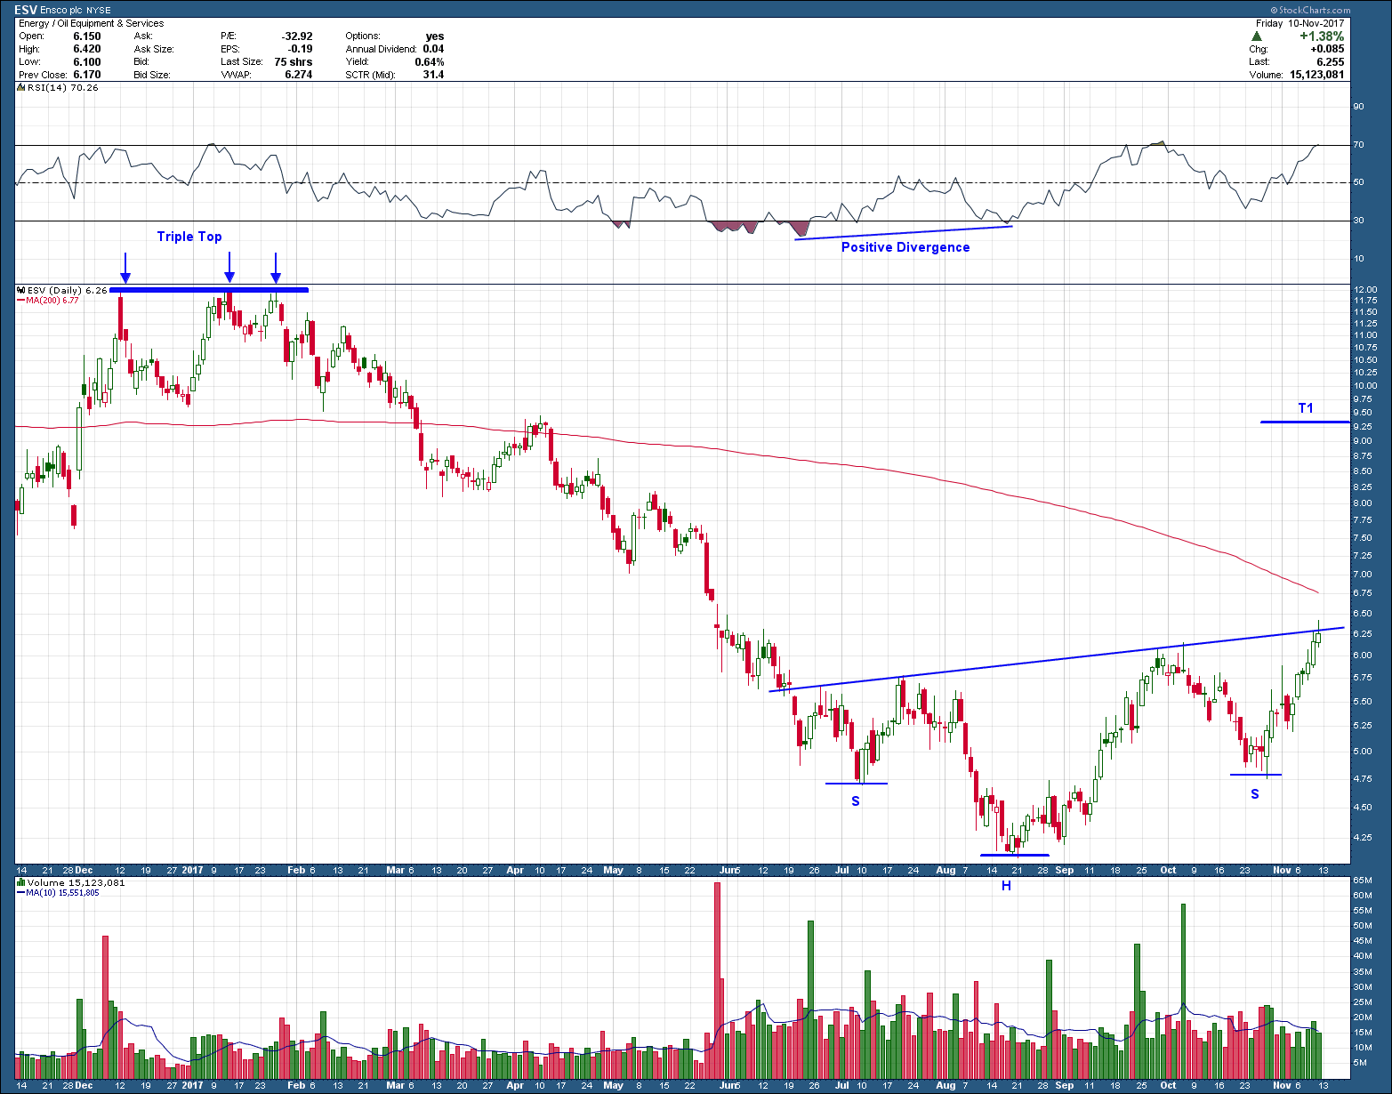This screenshot has width=1392, height=1094.
Task: Click the H head label under August low
Action: click(x=1007, y=886)
